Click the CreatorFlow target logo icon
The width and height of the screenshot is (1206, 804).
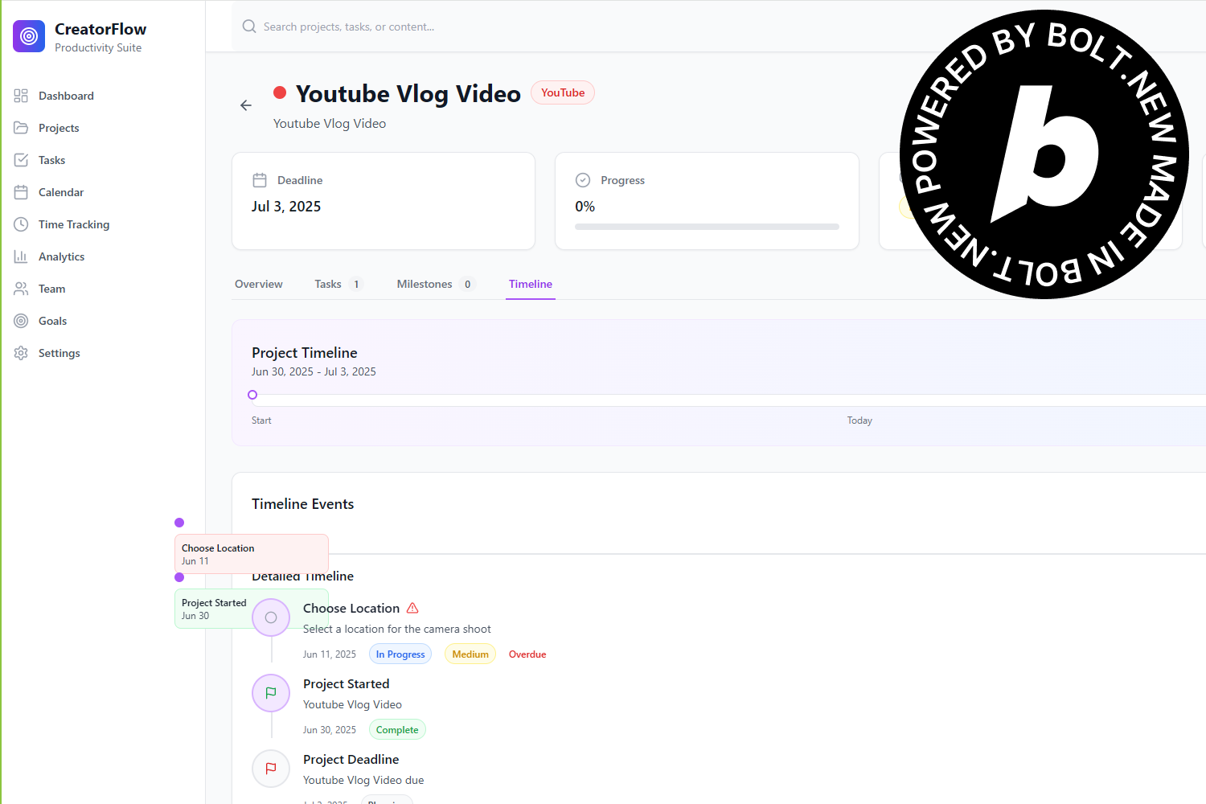point(29,36)
